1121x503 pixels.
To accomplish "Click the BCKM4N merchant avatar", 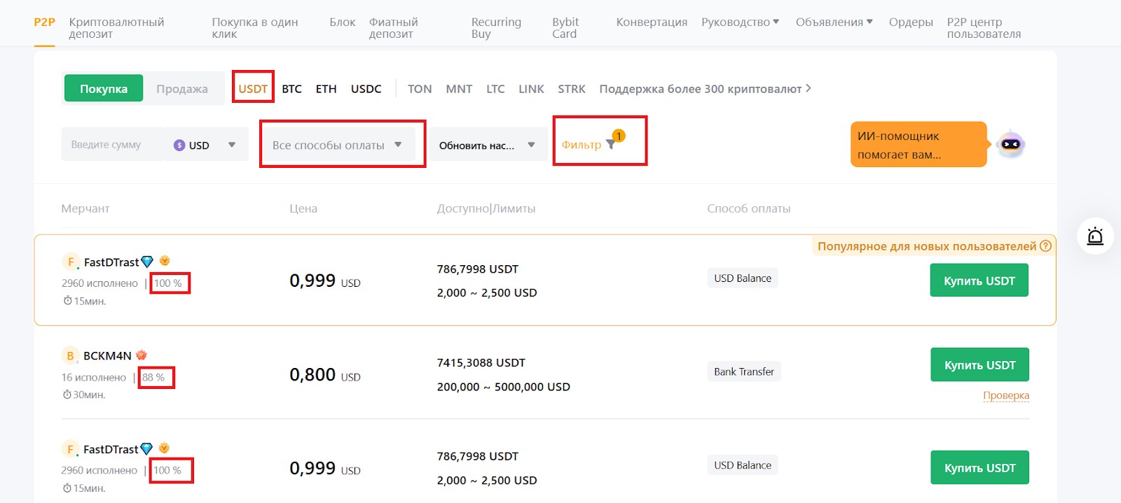I will click(70, 355).
